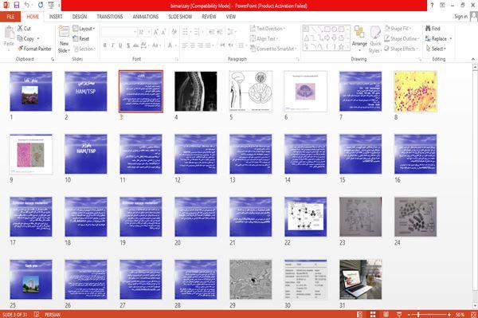Click the Save icon in quick access toolbar
478x318 pixels.
[x=17, y=5]
